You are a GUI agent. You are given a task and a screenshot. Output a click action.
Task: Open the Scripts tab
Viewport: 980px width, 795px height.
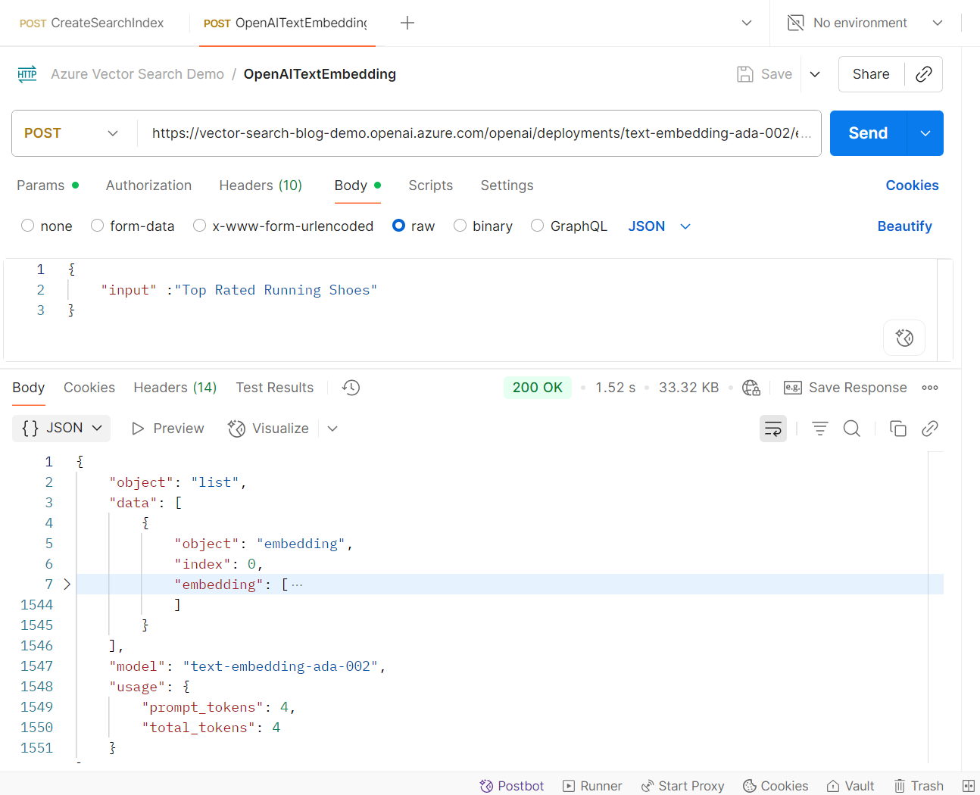coord(431,185)
